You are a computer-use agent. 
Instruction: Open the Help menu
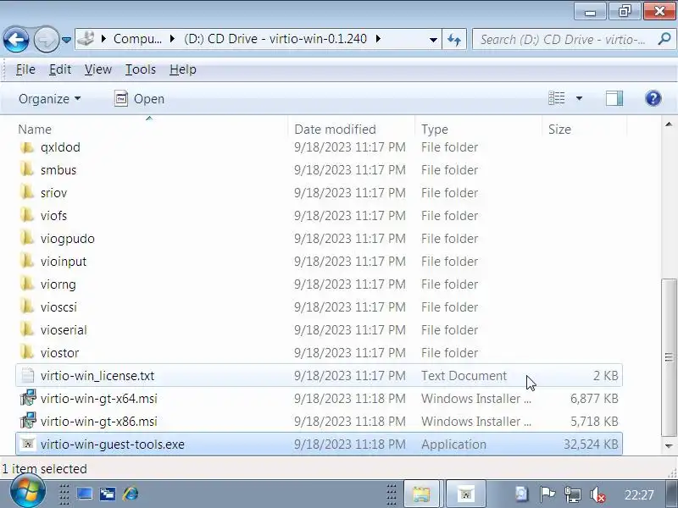(x=182, y=69)
